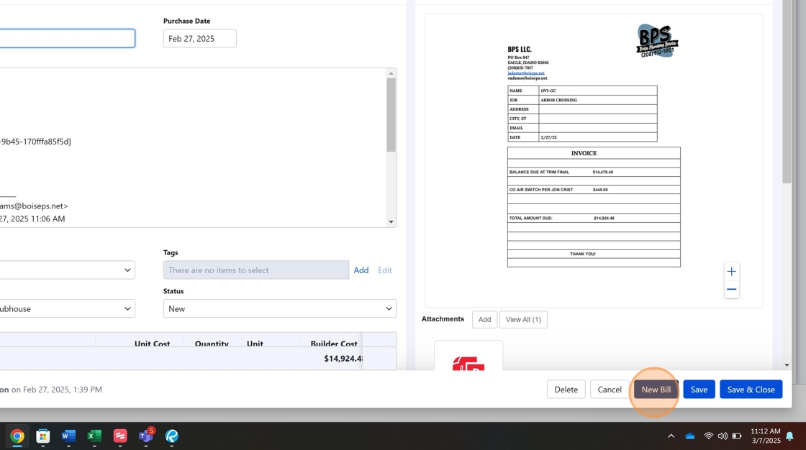The width and height of the screenshot is (806, 450).
Task: Click description box scrollbar thumb
Action: 391,115
